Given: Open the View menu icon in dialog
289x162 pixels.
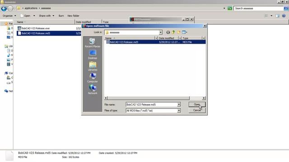Looking at the screenshot, I should point(185,32).
